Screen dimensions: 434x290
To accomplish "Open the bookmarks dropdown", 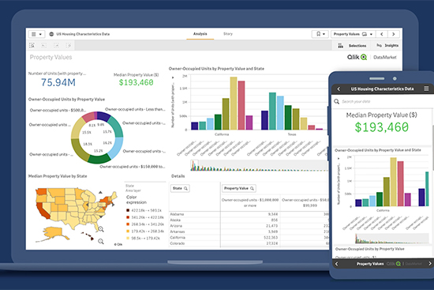I will [x=320, y=34].
